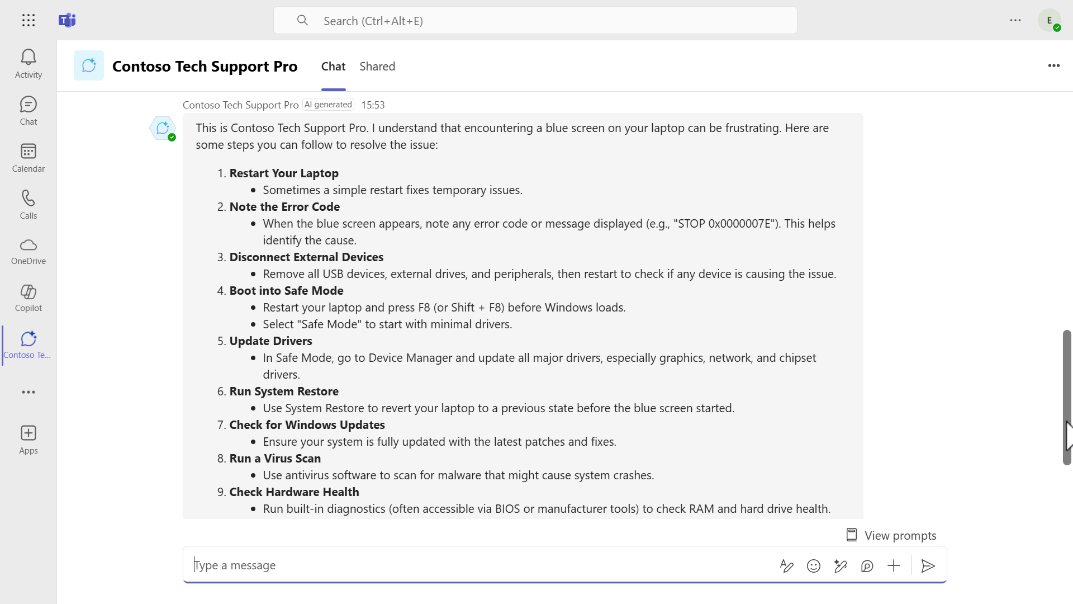This screenshot has width=1073, height=604.
Task: Open Copilot from the left sidebar
Action: pyautogui.click(x=28, y=296)
